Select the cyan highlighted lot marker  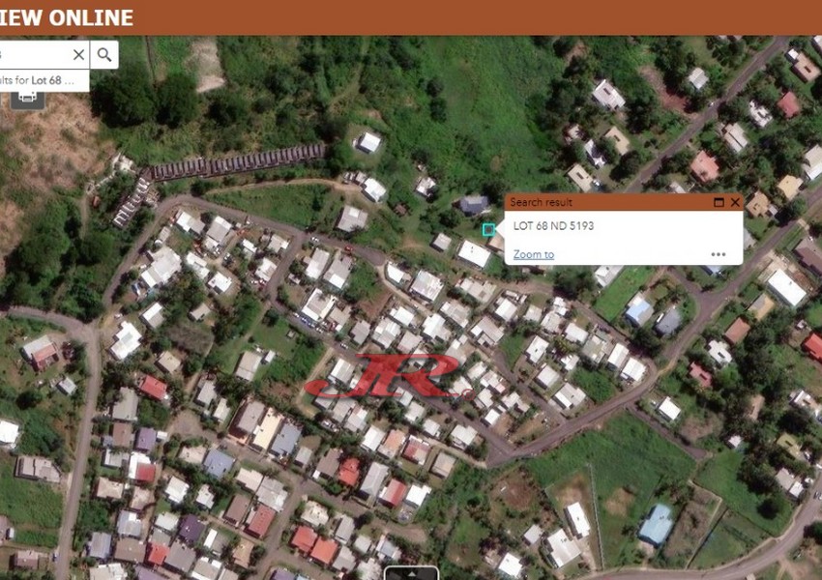pos(488,229)
